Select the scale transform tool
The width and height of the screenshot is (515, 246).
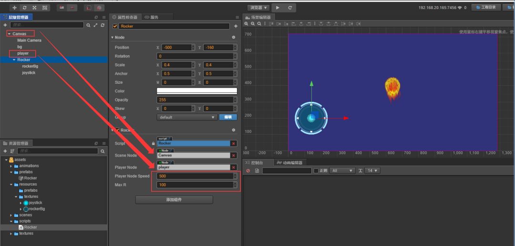click(34, 8)
